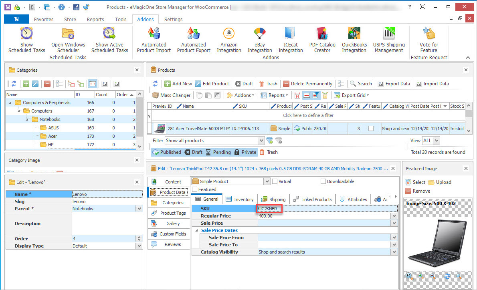
Task: Open Addons dropdown in products toolbar
Action: (240, 95)
